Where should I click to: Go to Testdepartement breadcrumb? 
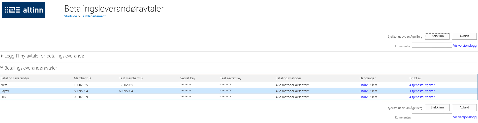pyautogui.click(x=93, y=16)
